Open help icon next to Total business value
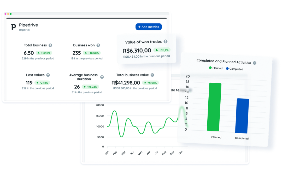This screenshot has height=176, width=282. 152,75
